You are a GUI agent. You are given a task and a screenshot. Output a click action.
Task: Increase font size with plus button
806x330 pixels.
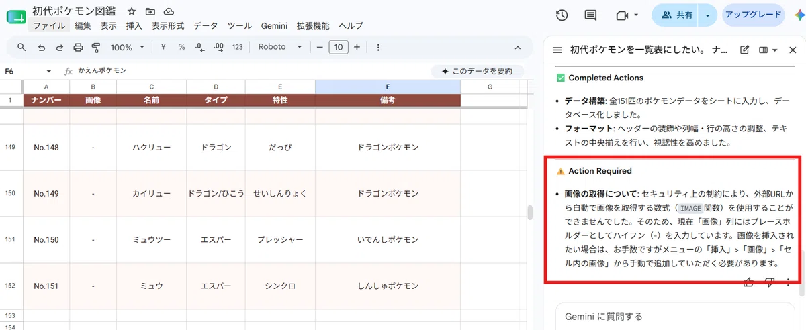(x=357, y=48)
